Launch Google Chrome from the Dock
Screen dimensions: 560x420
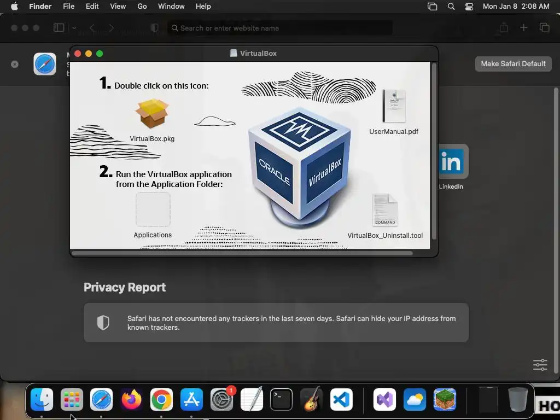coord(161,399)
